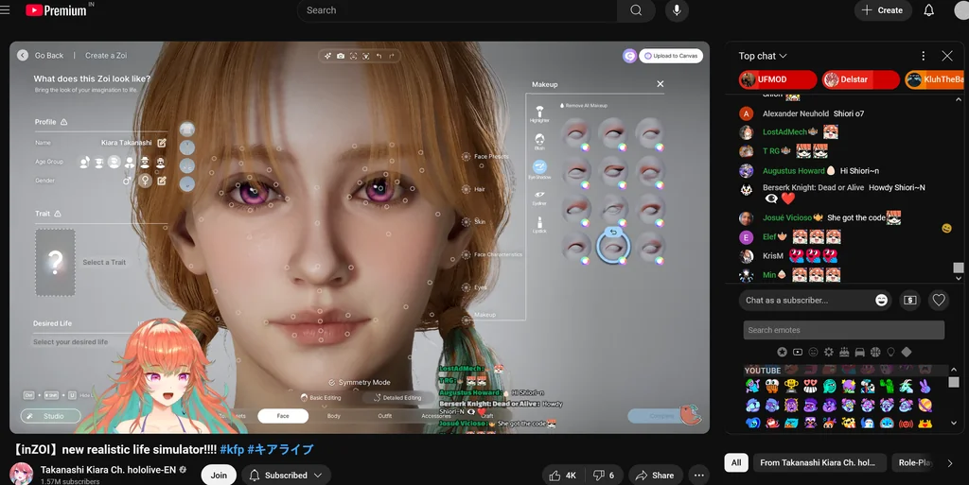The image size is (969, 485).
Task: Click the emoji picker smiley in chat input
Action: 881,300
